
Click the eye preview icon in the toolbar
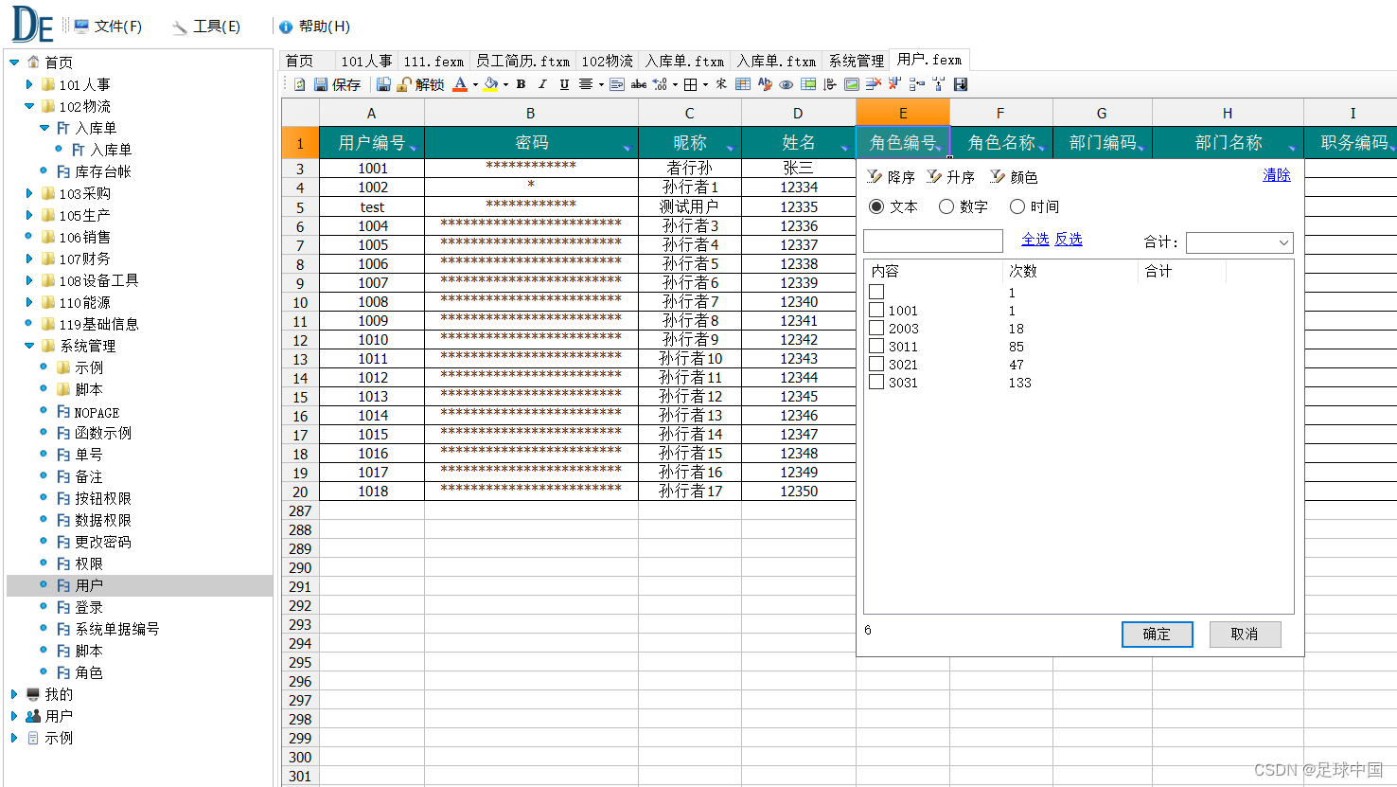[786, 84]
